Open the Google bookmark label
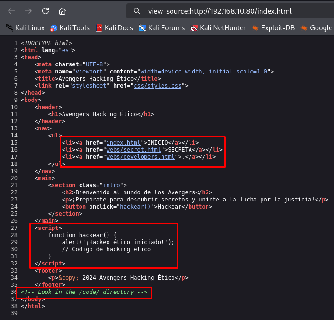Screen dimensions: 334x320 321,28
